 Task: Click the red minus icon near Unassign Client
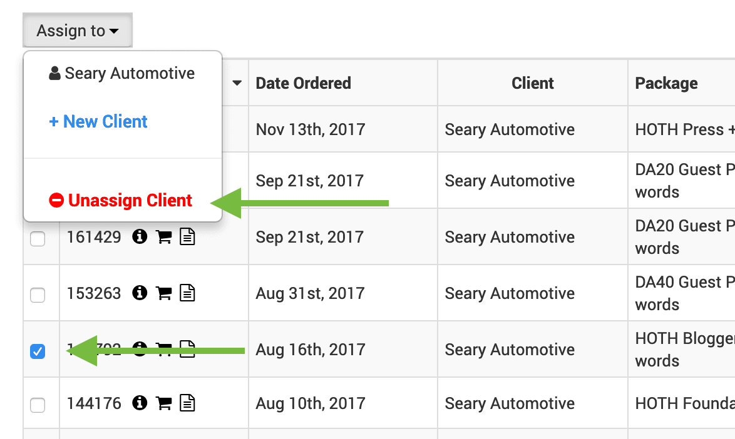coord(56,200)
